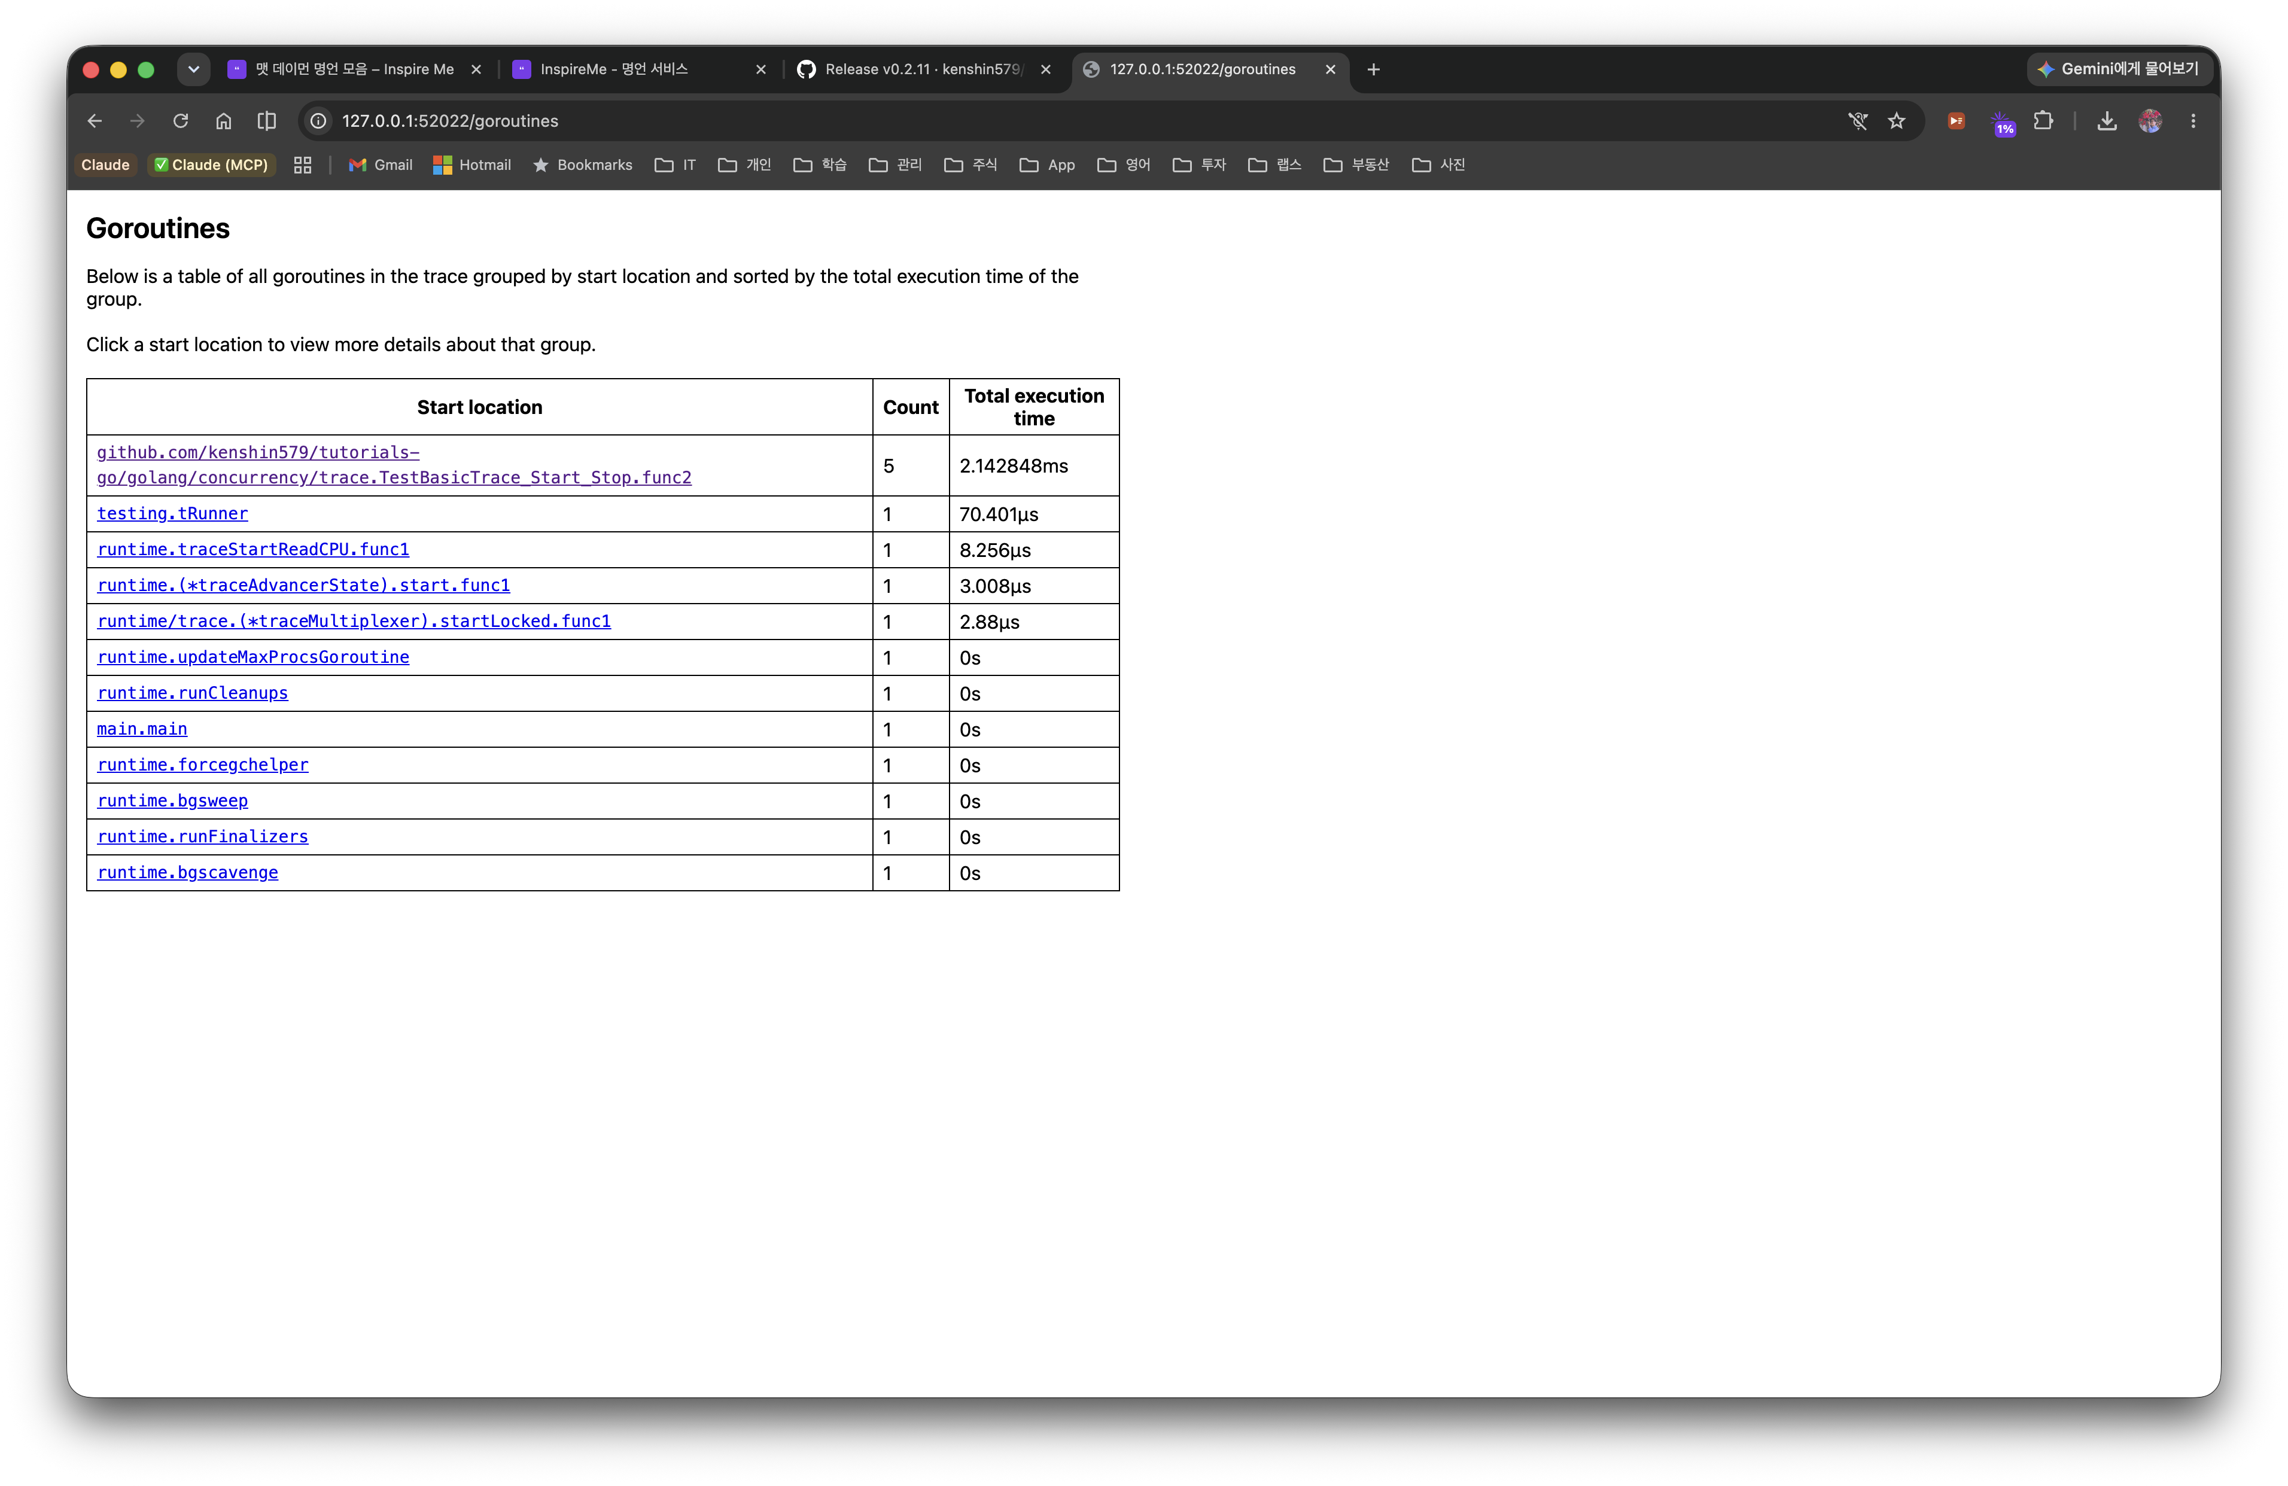Open the browser home page

point(224,121)
